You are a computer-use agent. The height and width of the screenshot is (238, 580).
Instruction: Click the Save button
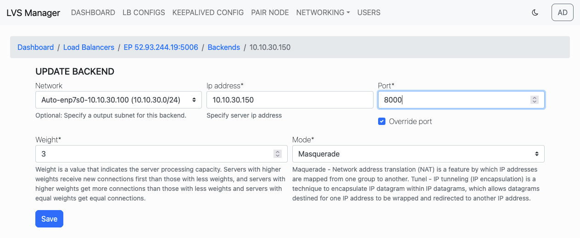coord(49,219)
